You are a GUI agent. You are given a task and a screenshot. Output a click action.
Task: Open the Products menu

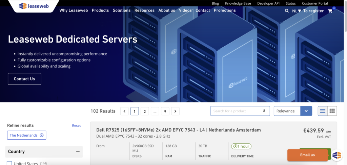click(100, 10)
